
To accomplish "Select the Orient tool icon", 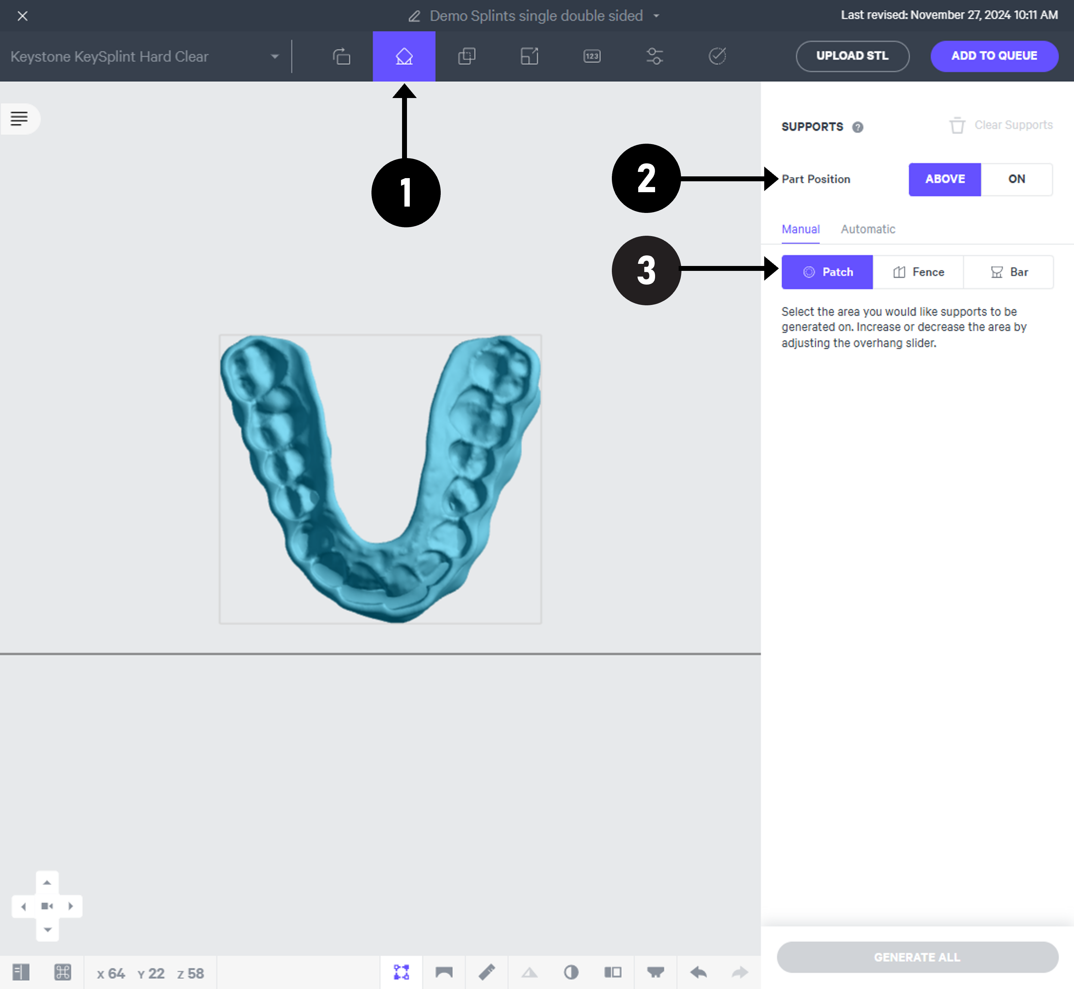I will point(342,56).
